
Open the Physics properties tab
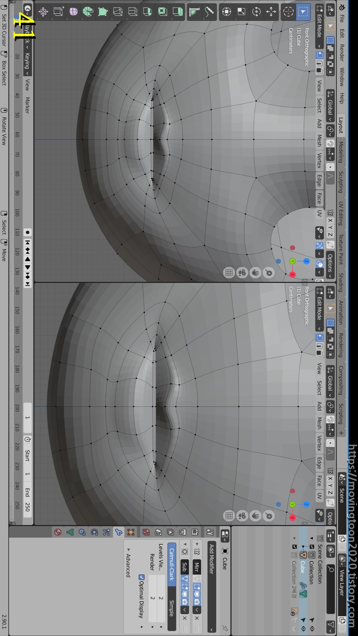point(94,532)
